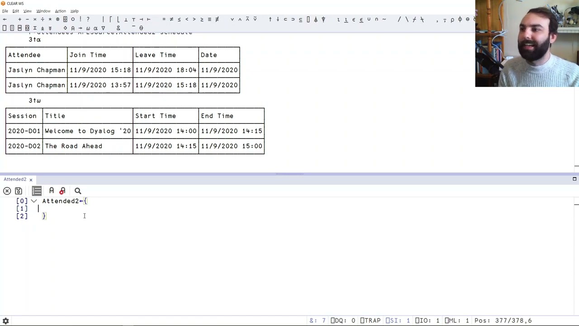Open the settings gear at bottom left

tap(5, 321)
